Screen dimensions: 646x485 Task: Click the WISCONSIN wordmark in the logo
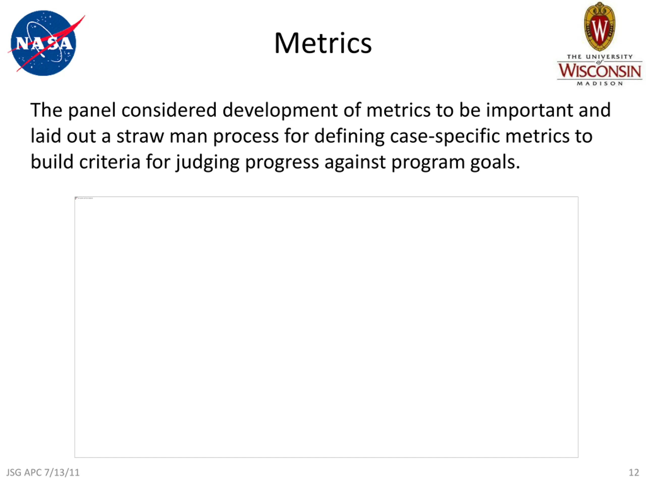[x=600, y=71]
